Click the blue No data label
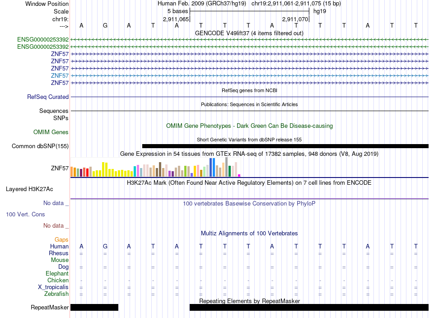Screen dimensions: 429x318 click(56, 203)
